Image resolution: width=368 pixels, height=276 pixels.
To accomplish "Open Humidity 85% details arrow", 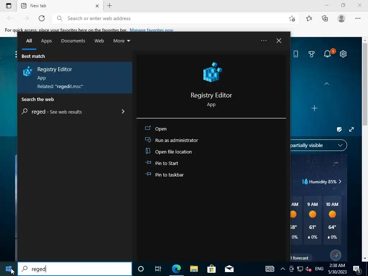I will pos(340,181).
